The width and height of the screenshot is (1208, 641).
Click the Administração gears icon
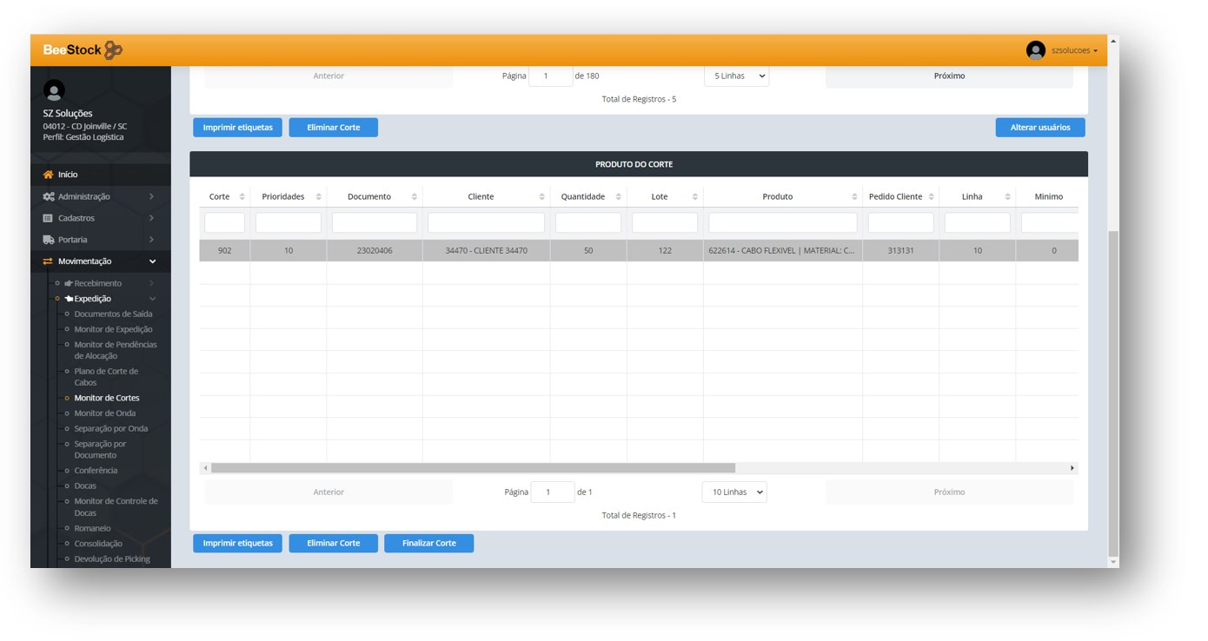click(x=49, y=197)
